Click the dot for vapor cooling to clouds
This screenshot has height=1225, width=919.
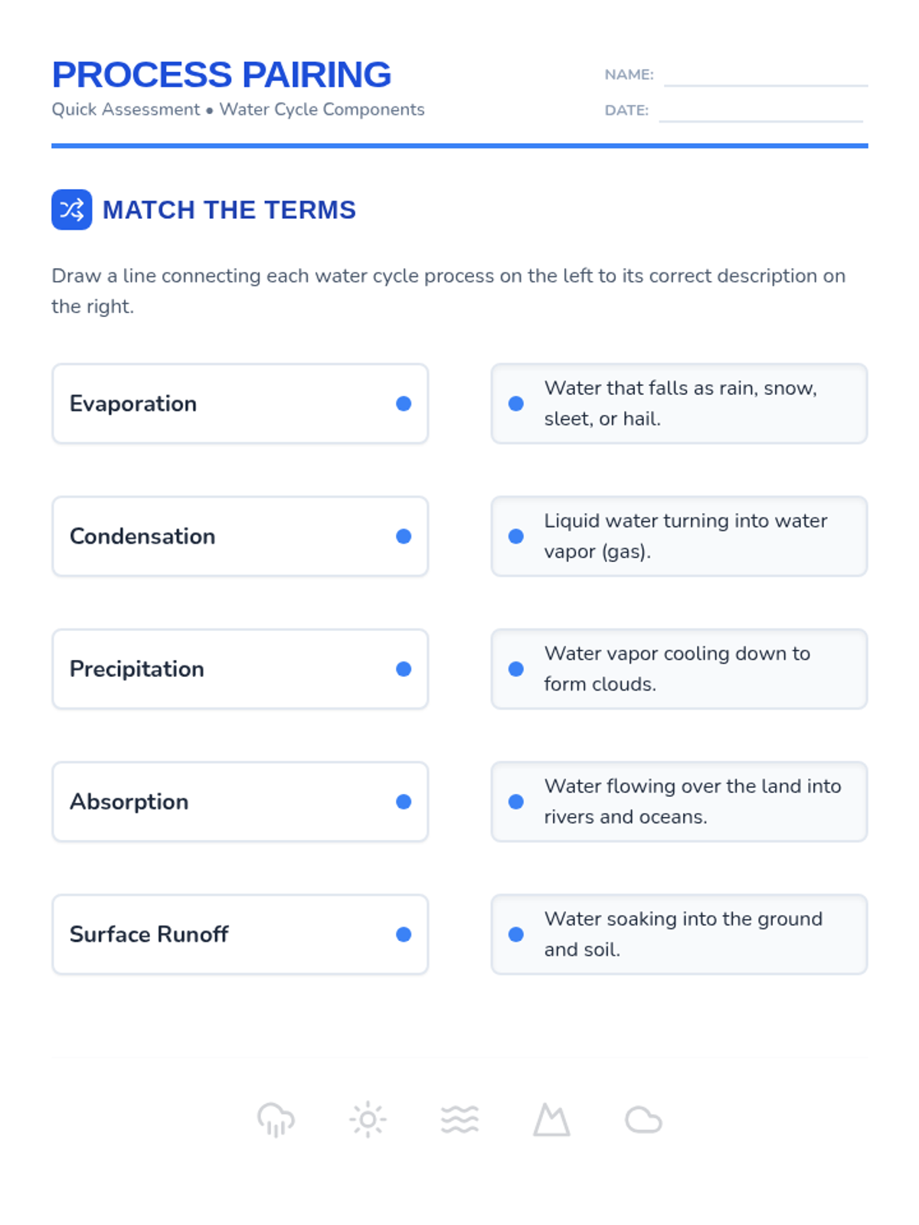click(x=516, y=669)
